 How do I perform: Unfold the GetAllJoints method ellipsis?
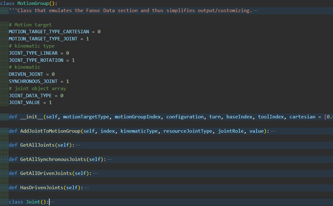[78, 145]
